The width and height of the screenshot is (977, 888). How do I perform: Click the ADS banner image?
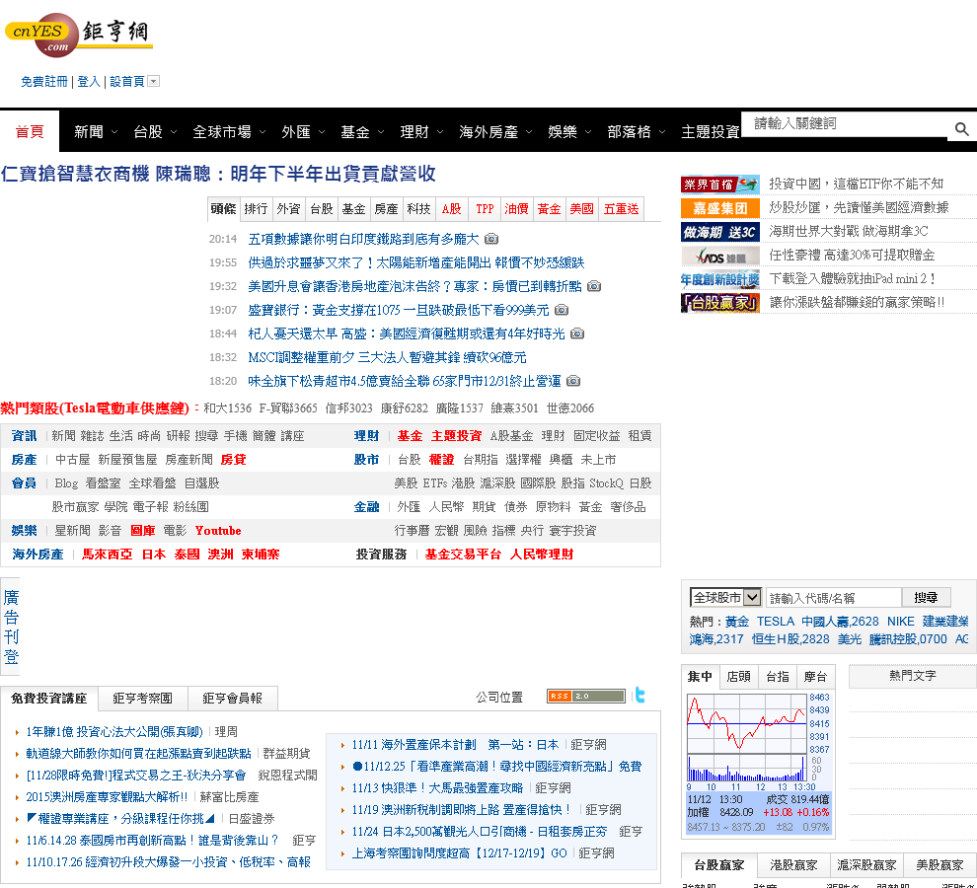tap(720, 256)
